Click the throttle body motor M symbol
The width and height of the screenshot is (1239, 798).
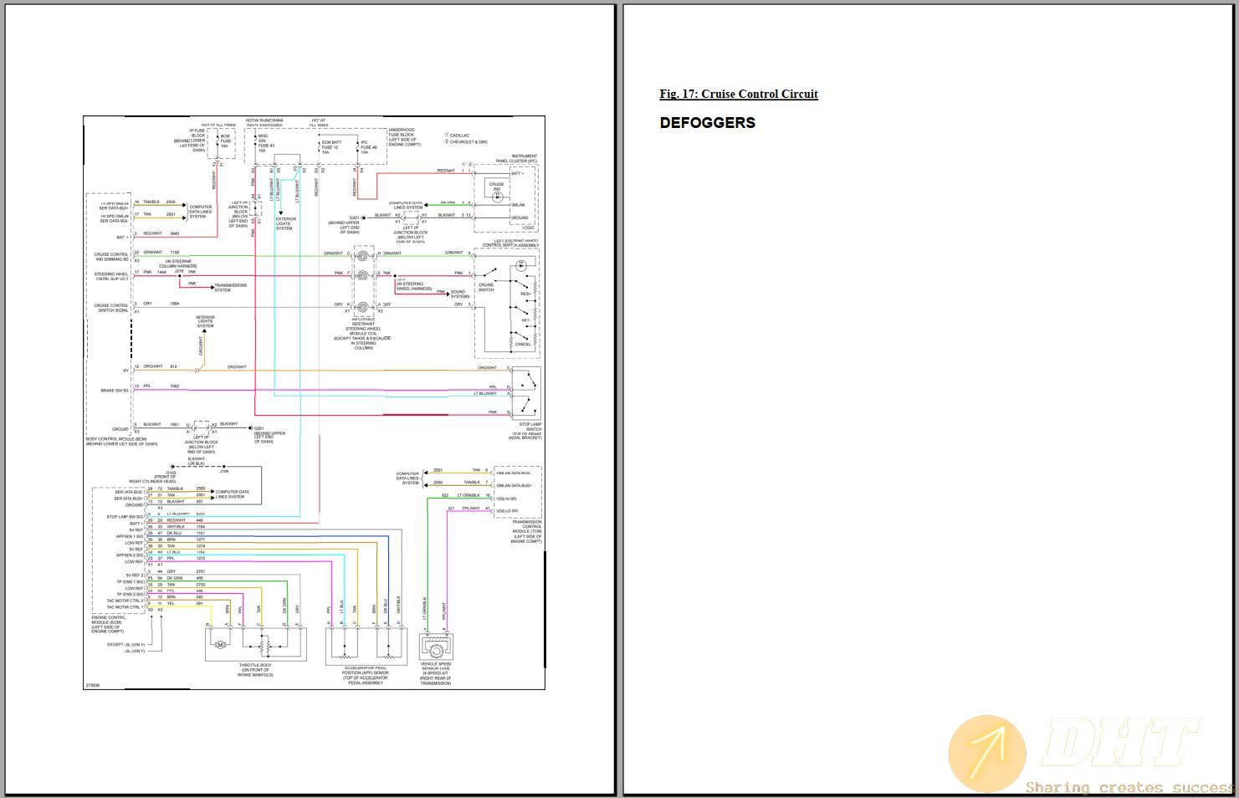pyautogui.click(x=221, y=645)
